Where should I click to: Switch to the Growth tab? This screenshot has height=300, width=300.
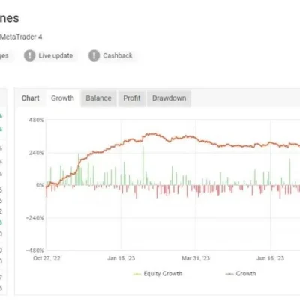click(62, 98)
